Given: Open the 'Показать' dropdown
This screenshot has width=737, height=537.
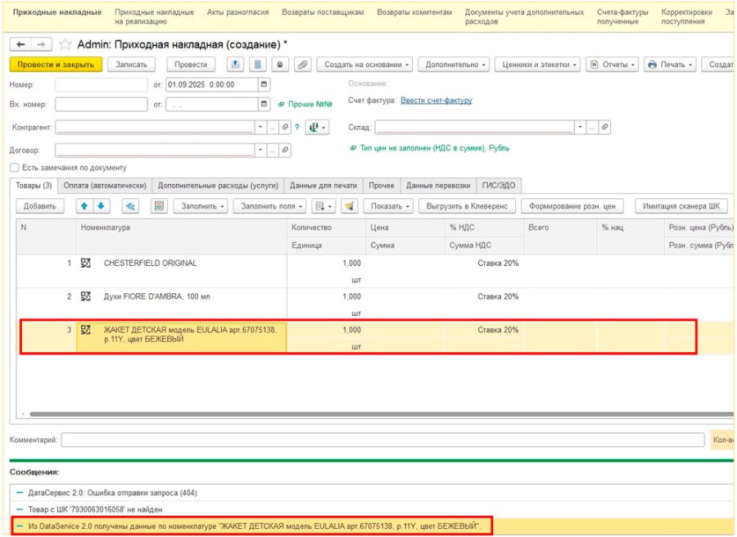Looking at the screenshot, I should tap(389, 205).
